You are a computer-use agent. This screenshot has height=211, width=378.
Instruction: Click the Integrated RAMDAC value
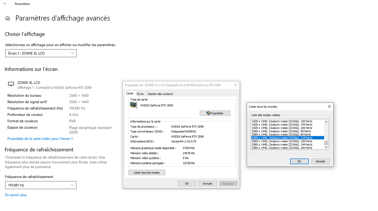click(x=184, y=132)
